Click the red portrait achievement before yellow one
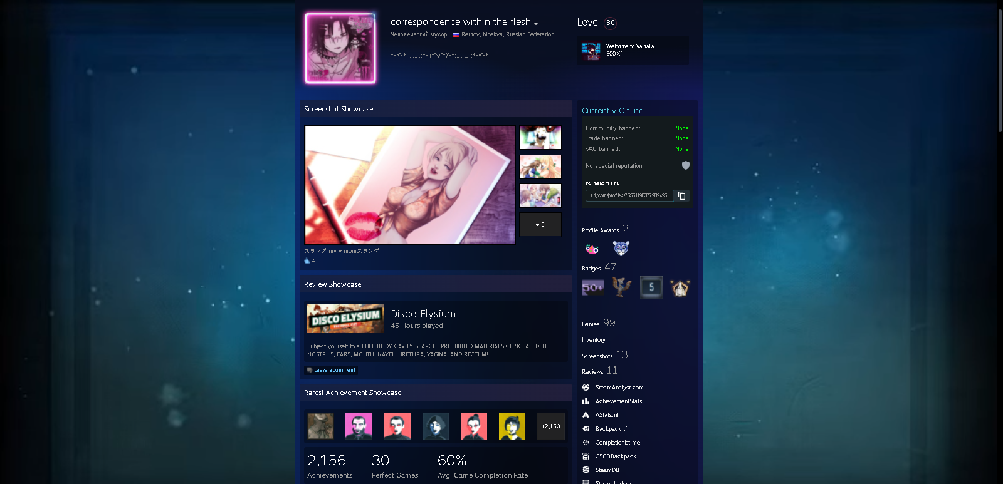The width and height of the screenshot is (1003, 484). click(474, 426)
